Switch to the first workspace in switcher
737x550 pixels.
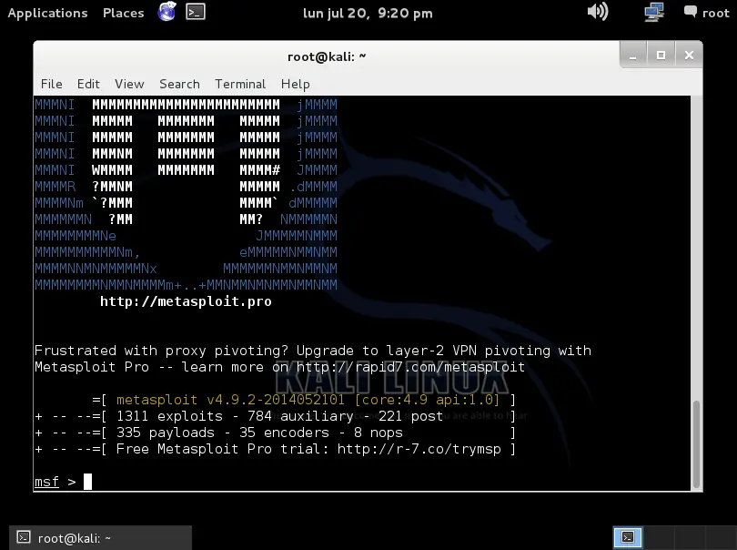[628, 537]
